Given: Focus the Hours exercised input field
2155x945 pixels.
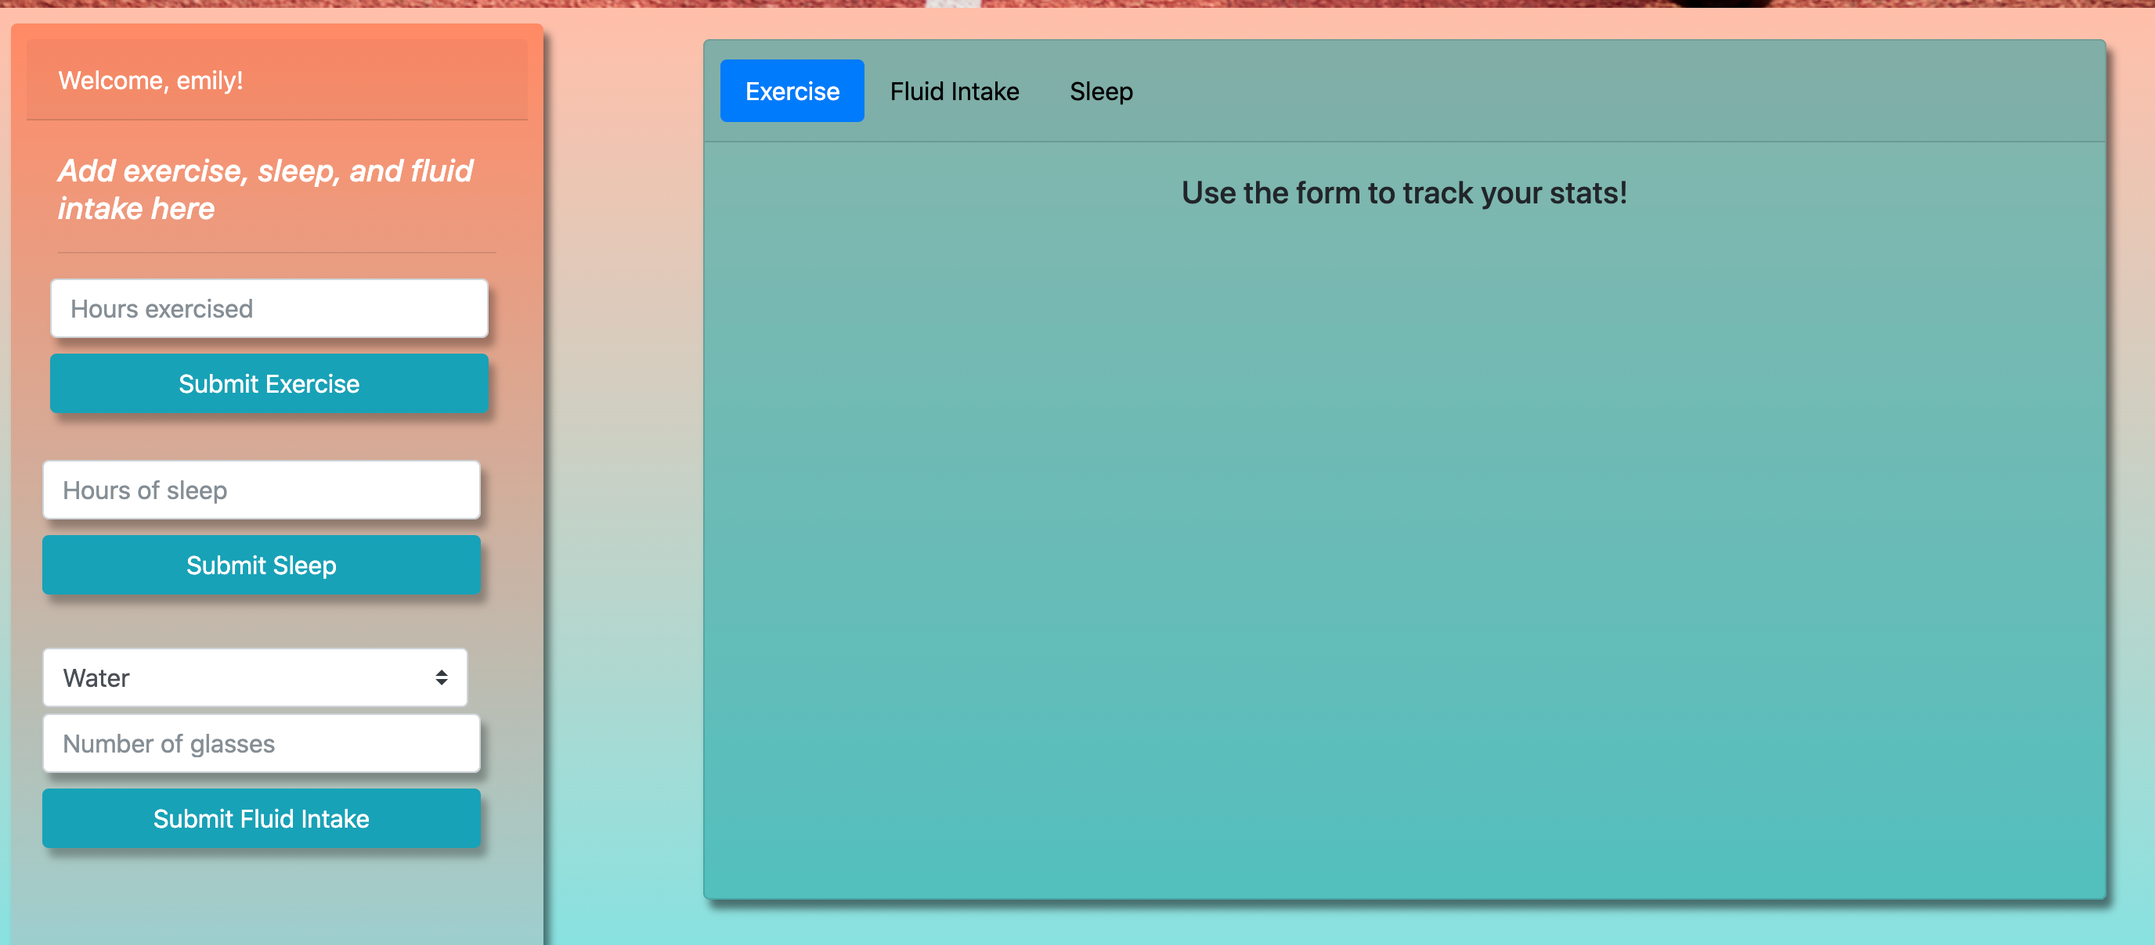Looking at the screenshot, I should pyautogui.click(x=269, y=308).
